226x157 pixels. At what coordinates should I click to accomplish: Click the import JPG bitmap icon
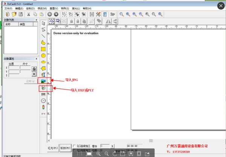click(x=43, y=81)
